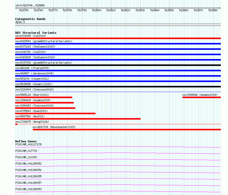The height and width of the screenshot is (195, 228).
Task: Select the nsv6363828 (Sedlazeck2020) label
Action: pos(35,57)
